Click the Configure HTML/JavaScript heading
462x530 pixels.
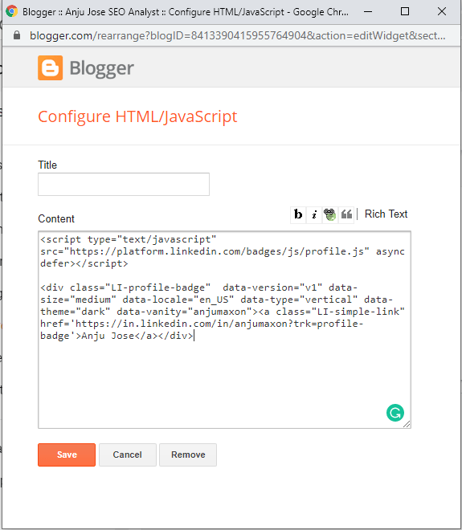tap(137, 116)
